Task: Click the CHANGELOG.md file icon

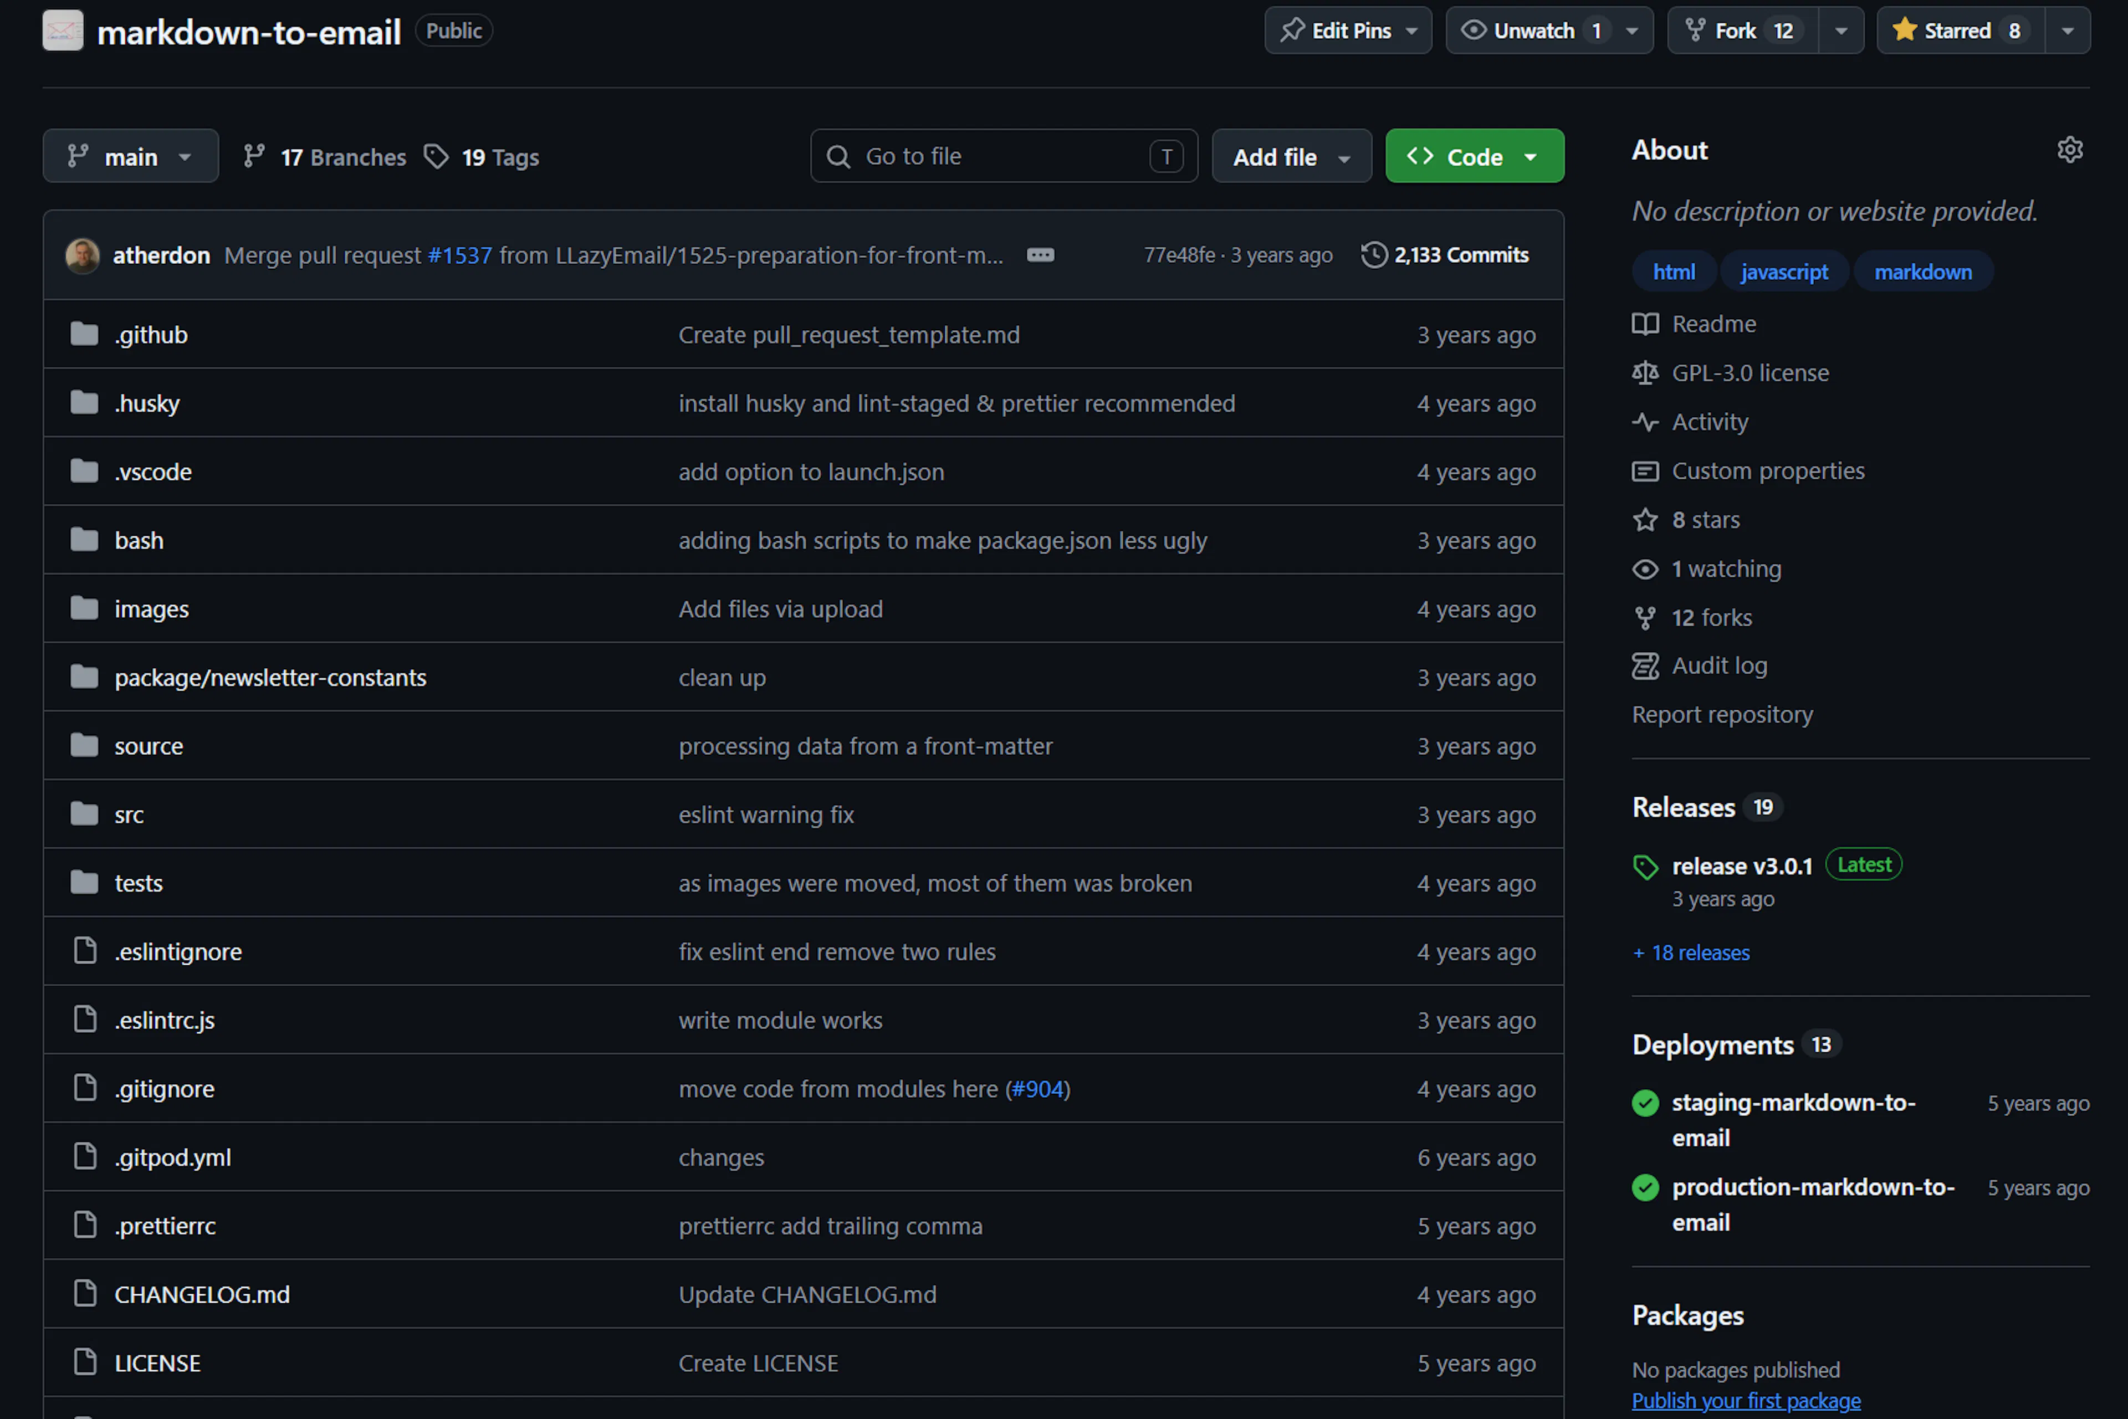Action: coord(85,1294)
